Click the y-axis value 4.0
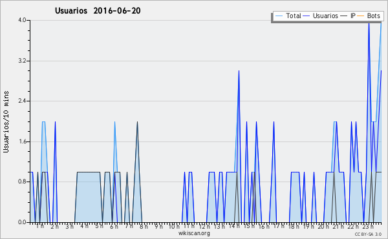Image resolution: width=388 pixels, height=239 pixels. tap(22, 20)
